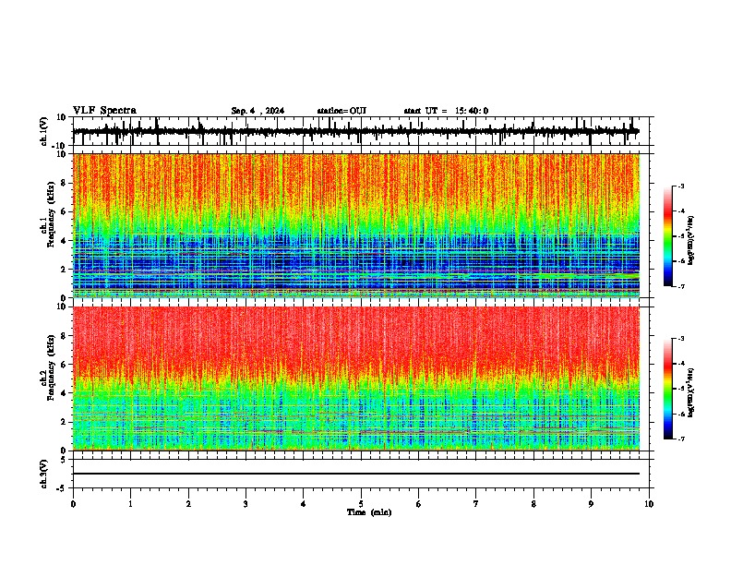Image resolution: width=731 pixels, height=565 pixels.
Task: Click the ch.1 color scale log(PSD) unit label
Action: [690, 240]
